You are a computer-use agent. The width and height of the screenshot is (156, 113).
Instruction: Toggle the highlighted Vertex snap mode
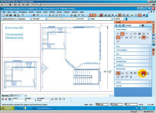pyautogui.click(x=122, y=34)
